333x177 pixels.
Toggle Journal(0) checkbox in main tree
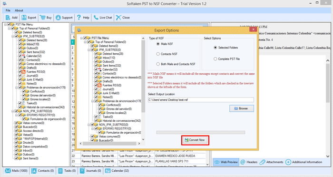tap(20, 76)
